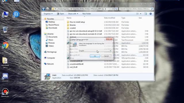Select the vcruntime140d.dll file
The width and height of the screenshot is (184, 103).
pos(76,64)
